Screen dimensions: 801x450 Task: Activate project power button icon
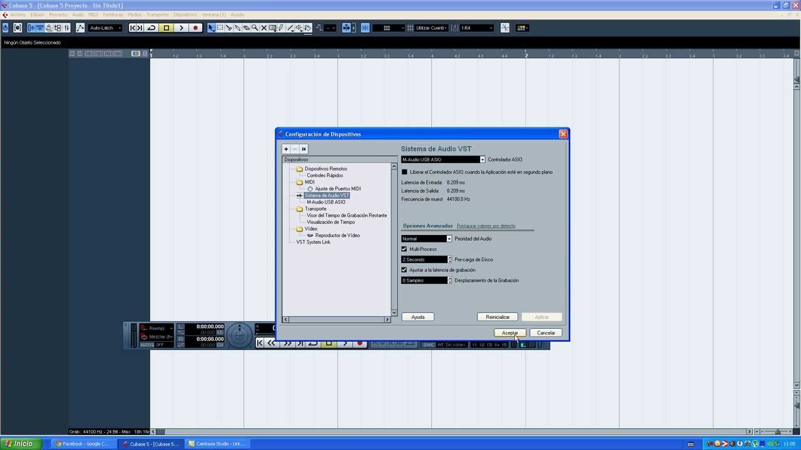(6, 28)
